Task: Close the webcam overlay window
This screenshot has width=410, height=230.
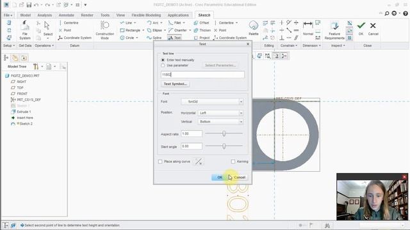Action: (404, 177)
